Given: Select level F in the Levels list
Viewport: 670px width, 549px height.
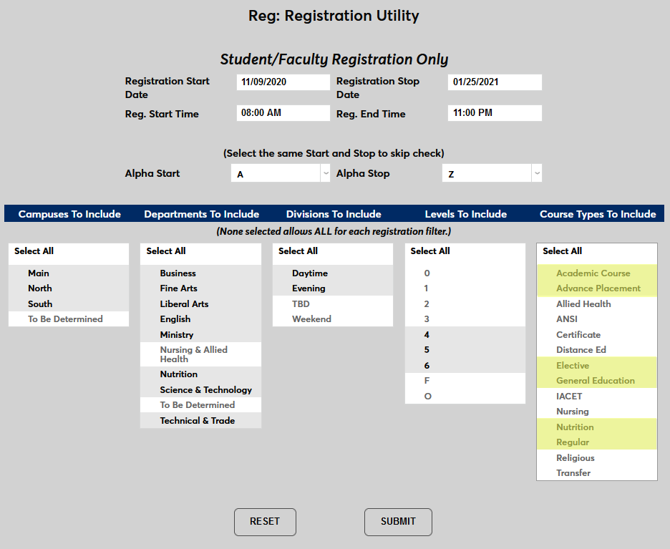Looking at the screenshot, I should (427, 380).
